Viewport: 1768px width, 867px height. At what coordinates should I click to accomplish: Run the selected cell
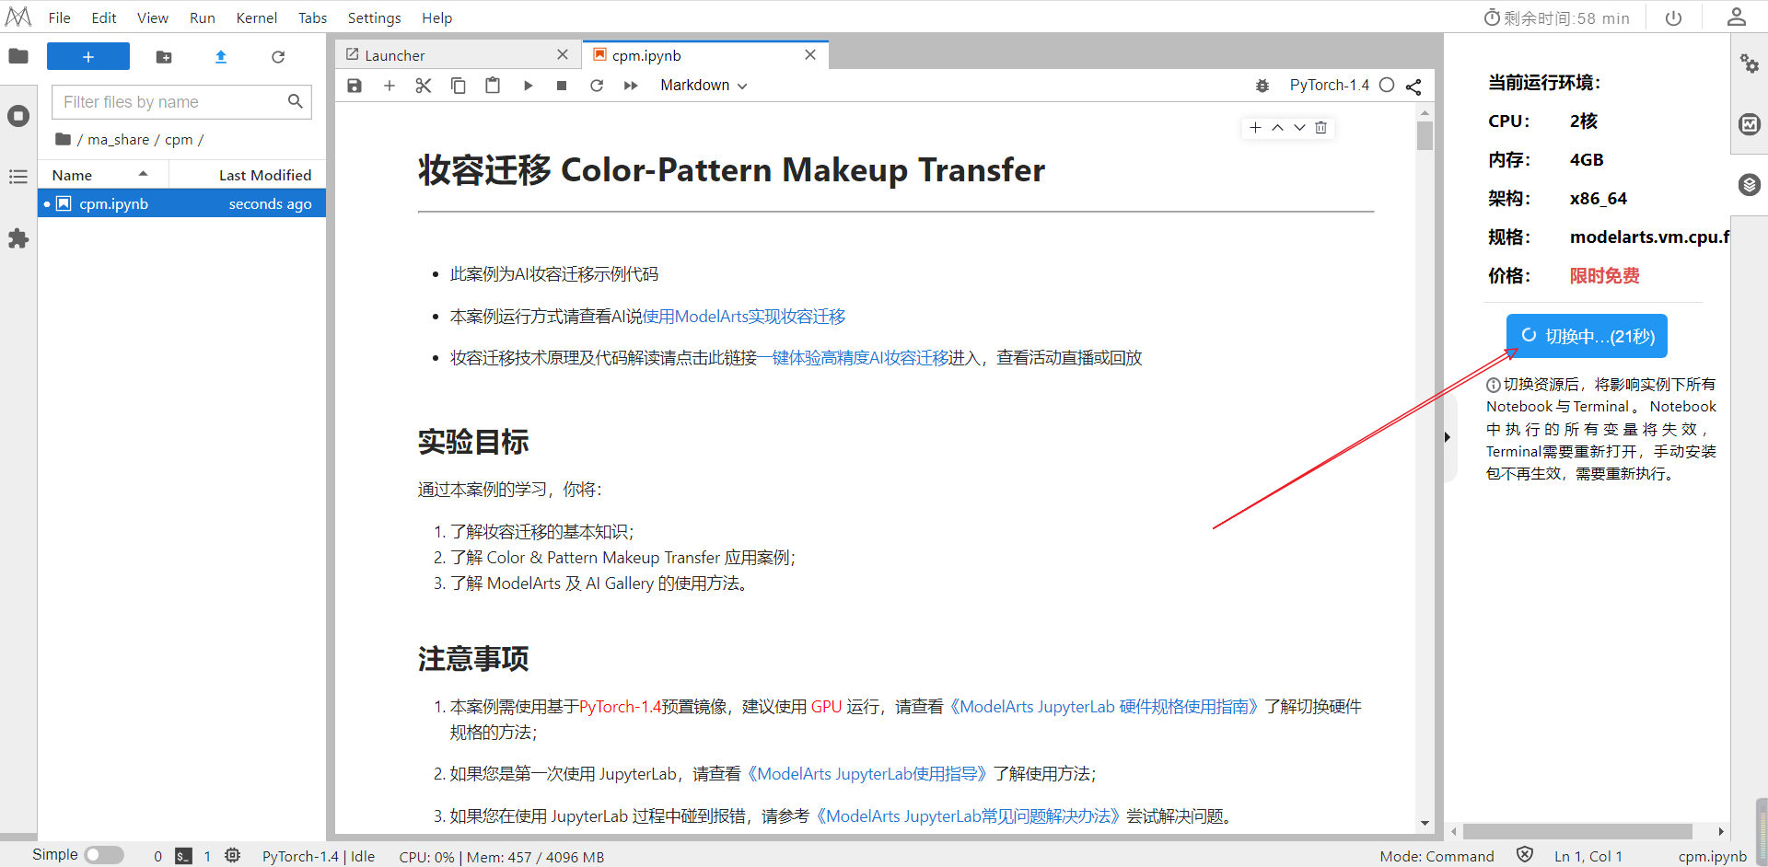point(528,86)
